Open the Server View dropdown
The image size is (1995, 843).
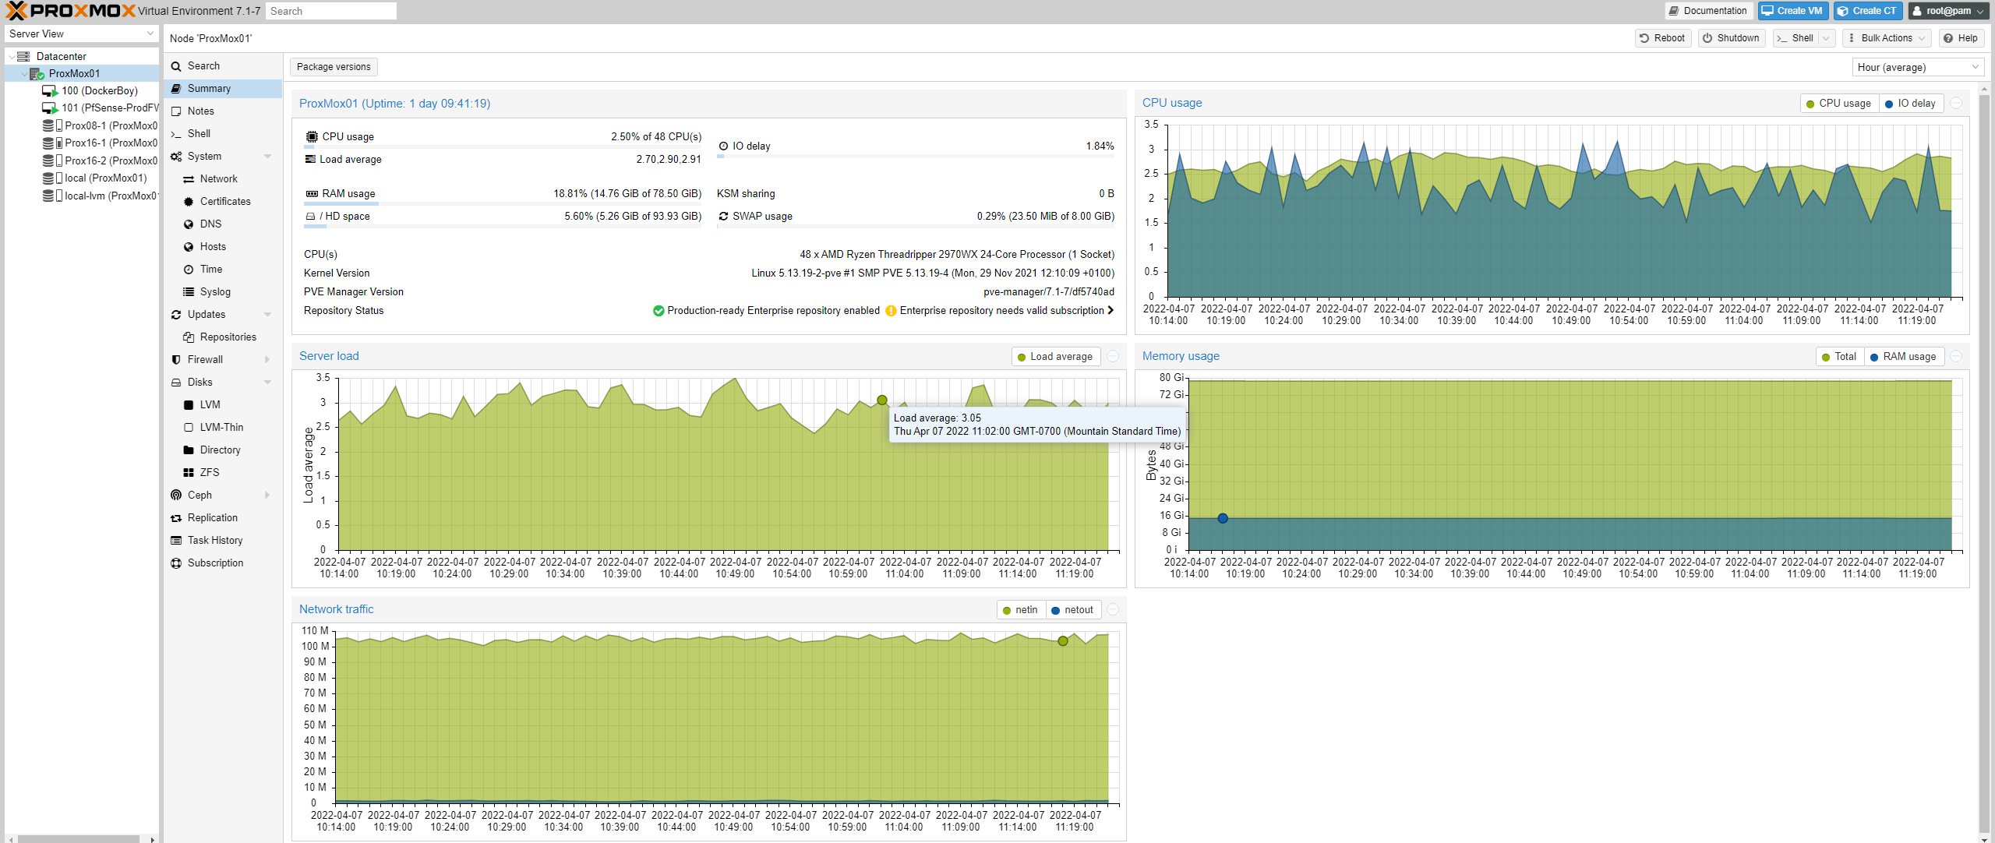tap(81, 34)
